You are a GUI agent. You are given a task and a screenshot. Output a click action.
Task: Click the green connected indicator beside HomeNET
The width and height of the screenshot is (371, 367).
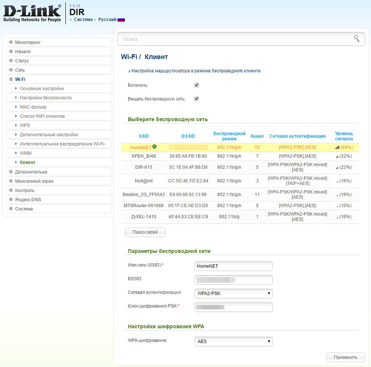(154, 146)
